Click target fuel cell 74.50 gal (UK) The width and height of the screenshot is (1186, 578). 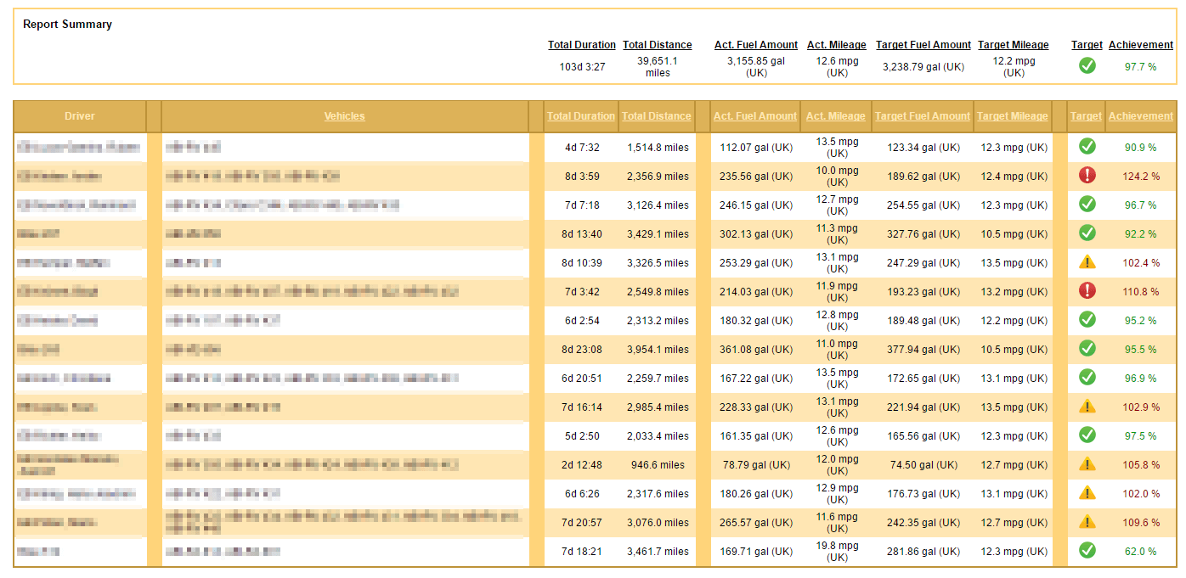pos(923,465)
